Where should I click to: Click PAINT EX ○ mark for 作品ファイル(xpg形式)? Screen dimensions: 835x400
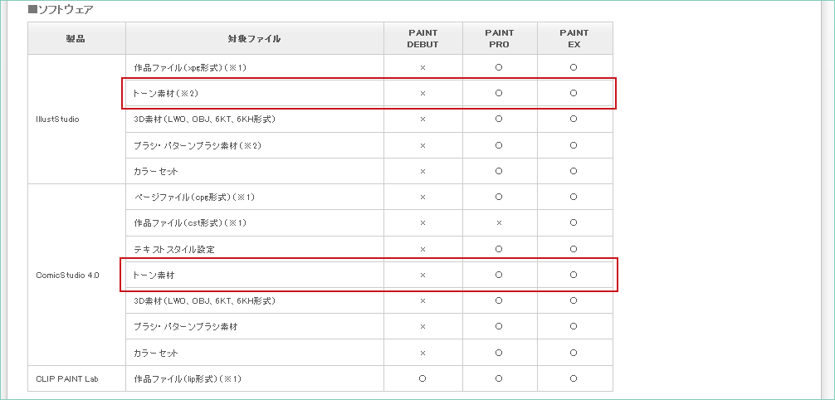click(x=574, y=67)
